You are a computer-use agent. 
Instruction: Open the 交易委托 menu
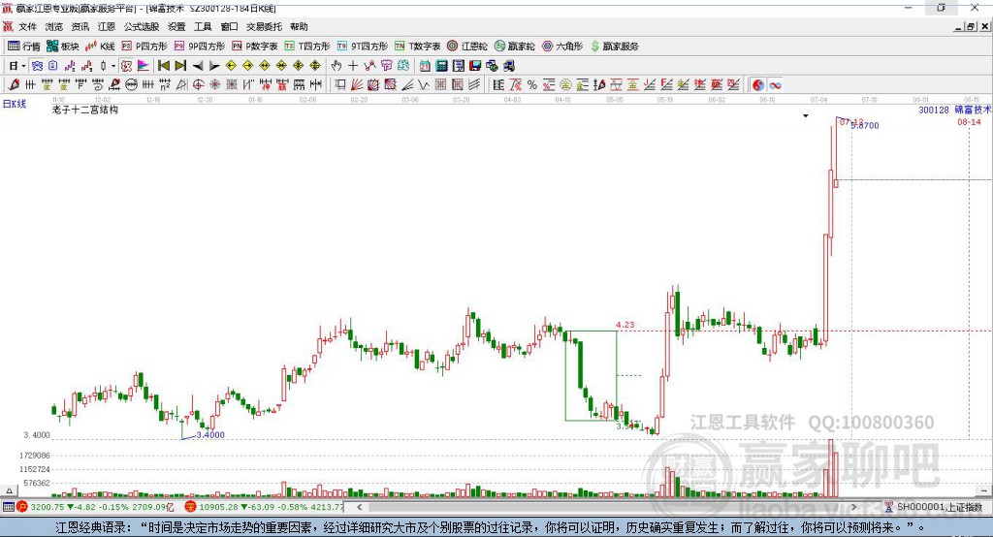tap(264, 26)
